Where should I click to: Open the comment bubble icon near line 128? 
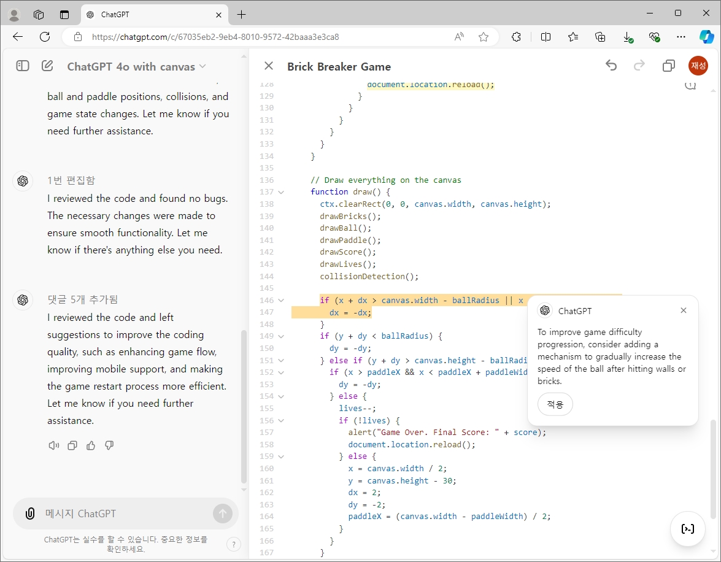pyautogui.click(x=690, y=85)
